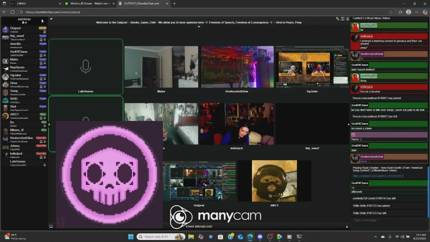The width and height of the screenshot is (430, 242).
Task: Click the camera layout icon beside the hamburger menu
Action: coord(343,19)
